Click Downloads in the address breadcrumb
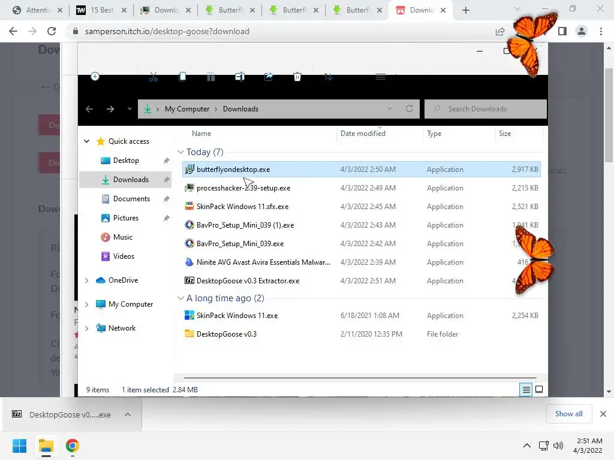The width and height of the screenshot is (614, 460). [240, 109]
